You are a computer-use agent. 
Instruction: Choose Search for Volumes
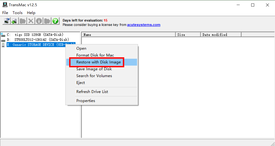pyautogui.click(x=102, y=76)
